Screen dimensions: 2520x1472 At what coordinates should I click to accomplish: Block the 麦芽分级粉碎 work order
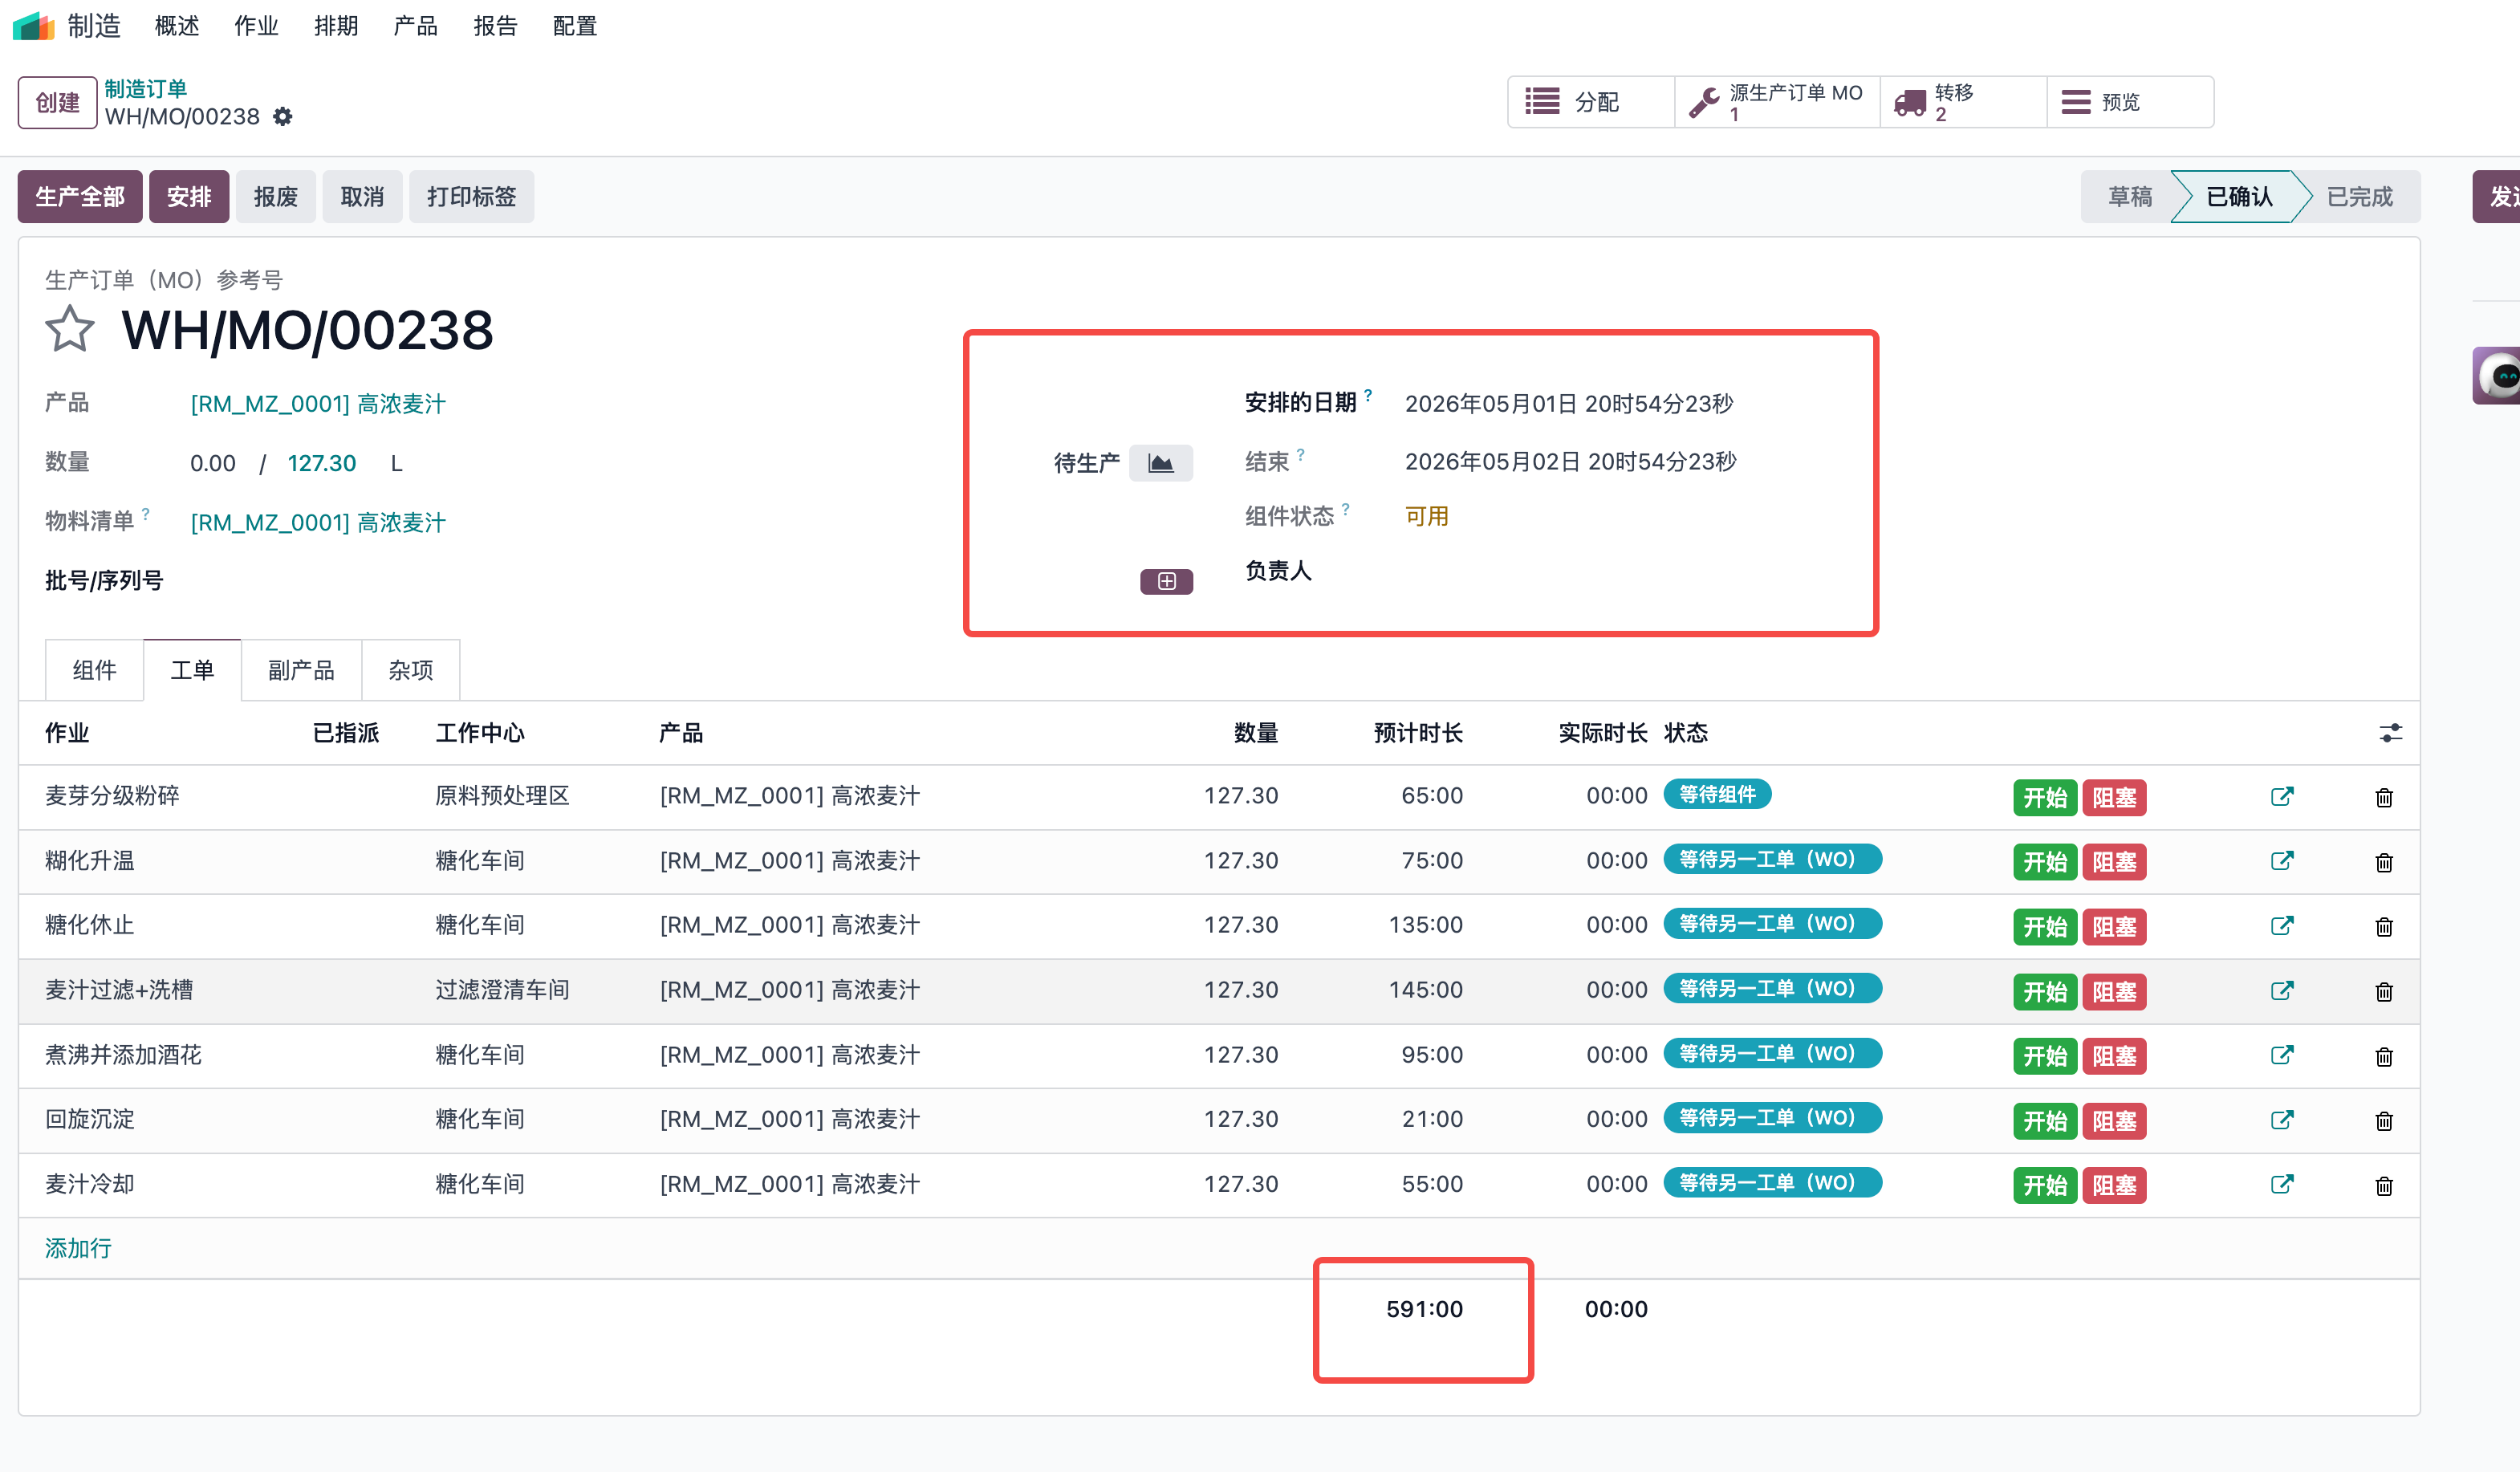pos(2114,798)
